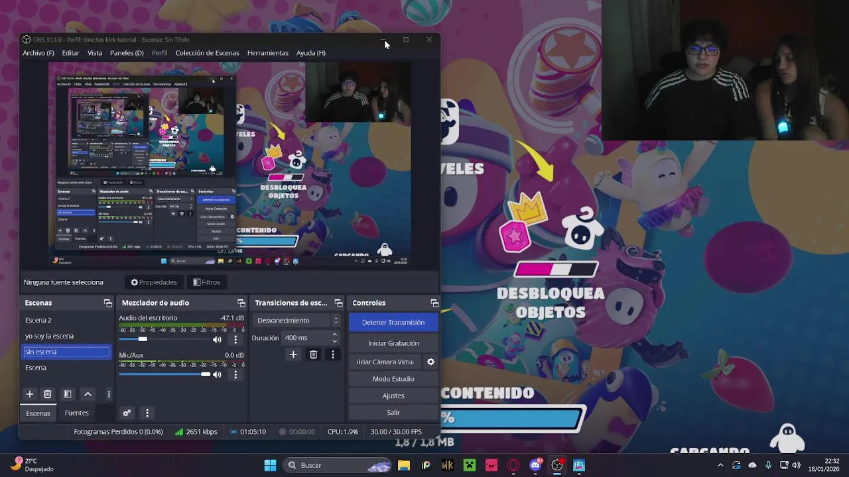The height and width of the screenshot is (477, 849).
Task: Click the sin escena name field
Action: pos(66,352)
